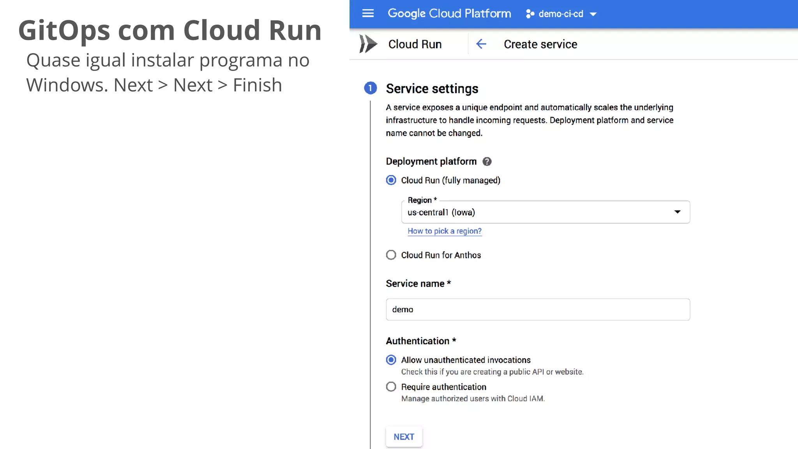The image size is (798, 449).
Task: Select Cloud Run (fully managed) radio button
Action: [x=391, y=180]
